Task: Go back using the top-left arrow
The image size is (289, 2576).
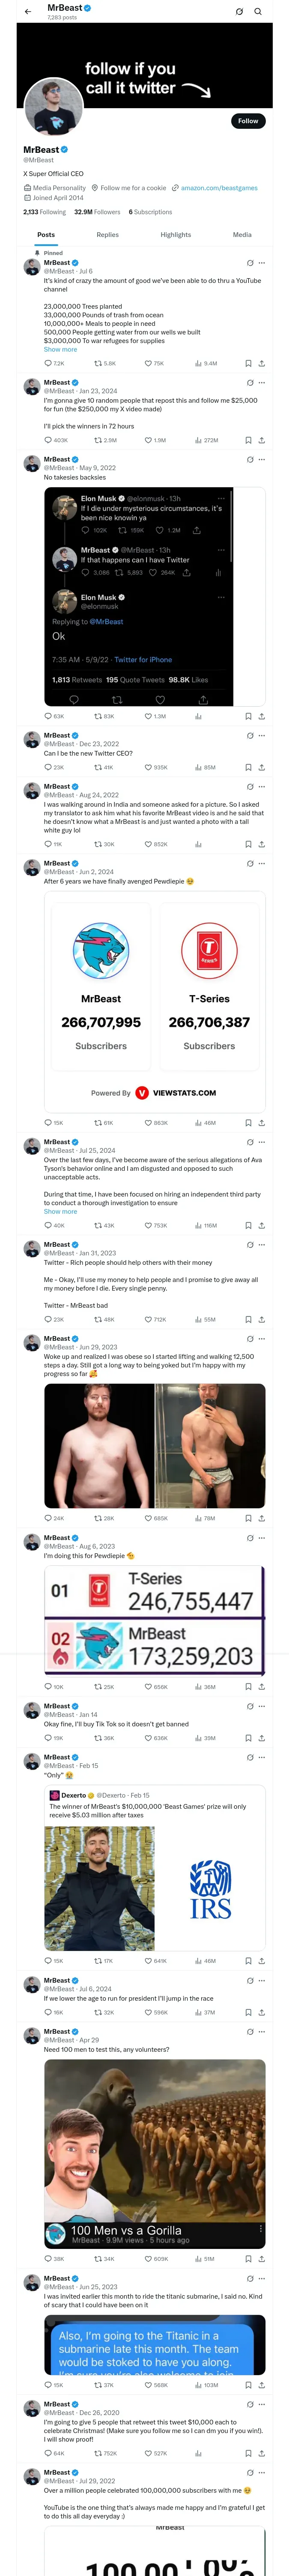Action: pos(27,12)
